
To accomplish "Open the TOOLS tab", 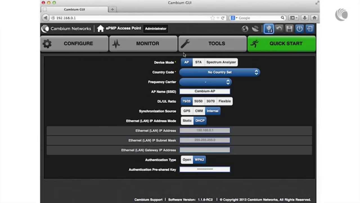I will click(x=212, y=44).
